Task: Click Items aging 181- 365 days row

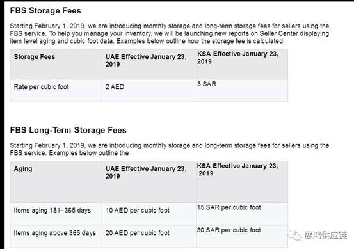Action: 149,214
